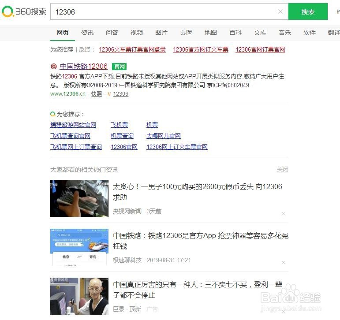The image size is (340, 320).
Task: Open the 图片 tab
Action: 161,33
